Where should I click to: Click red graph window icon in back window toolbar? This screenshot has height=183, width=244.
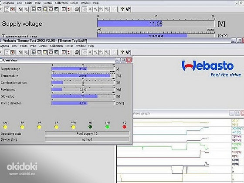tap(51, 9)
